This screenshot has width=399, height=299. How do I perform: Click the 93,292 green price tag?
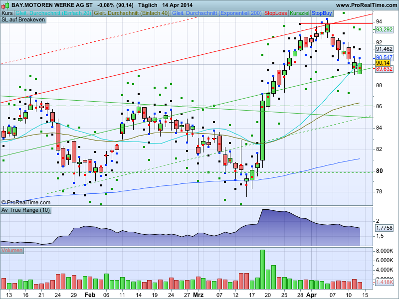point(384,30)
